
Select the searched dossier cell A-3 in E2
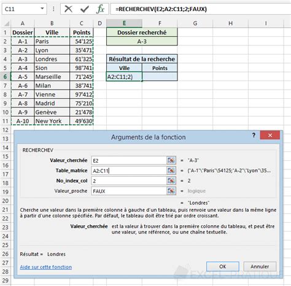pyautogui.click(x=142, y=41)
